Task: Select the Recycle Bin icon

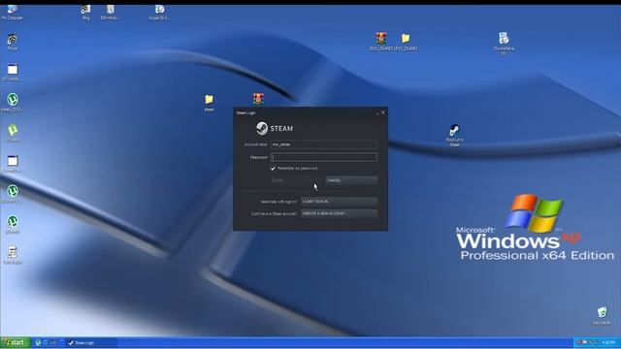Action: (602, 315)
